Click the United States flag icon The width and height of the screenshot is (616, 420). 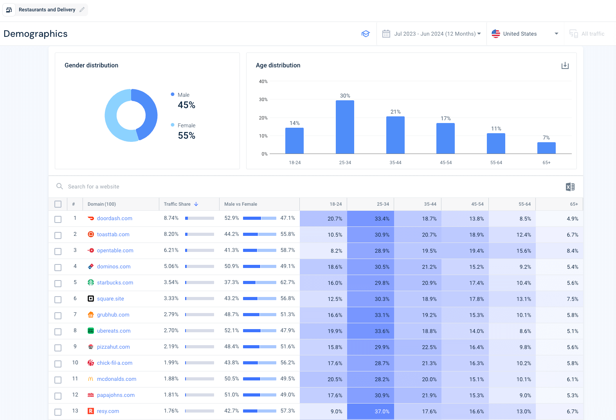(x=496, y=34)
